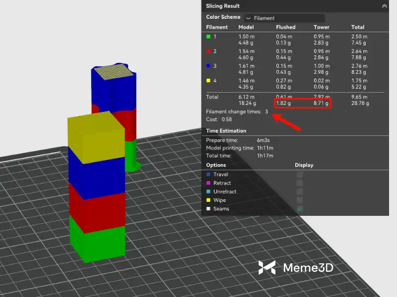Click the yellow Wipe color icon

point(208,200)
